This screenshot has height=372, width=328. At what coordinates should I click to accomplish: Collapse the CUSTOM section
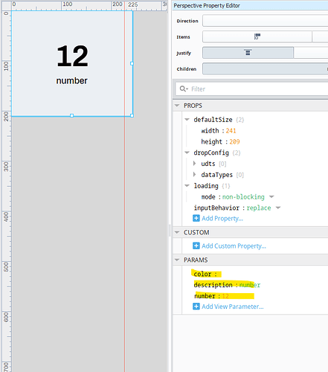tap(177, 232)
